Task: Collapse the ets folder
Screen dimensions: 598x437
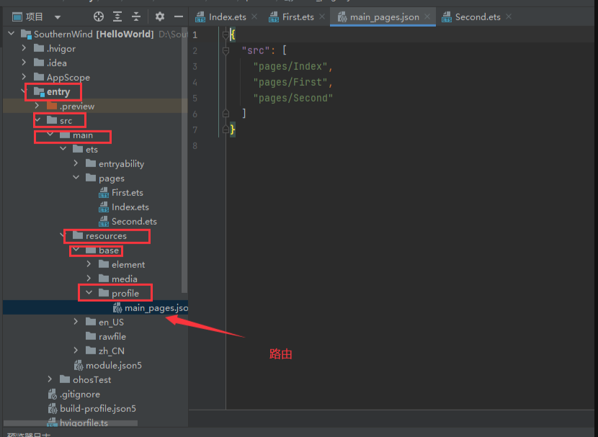Action: pos(63,149)
